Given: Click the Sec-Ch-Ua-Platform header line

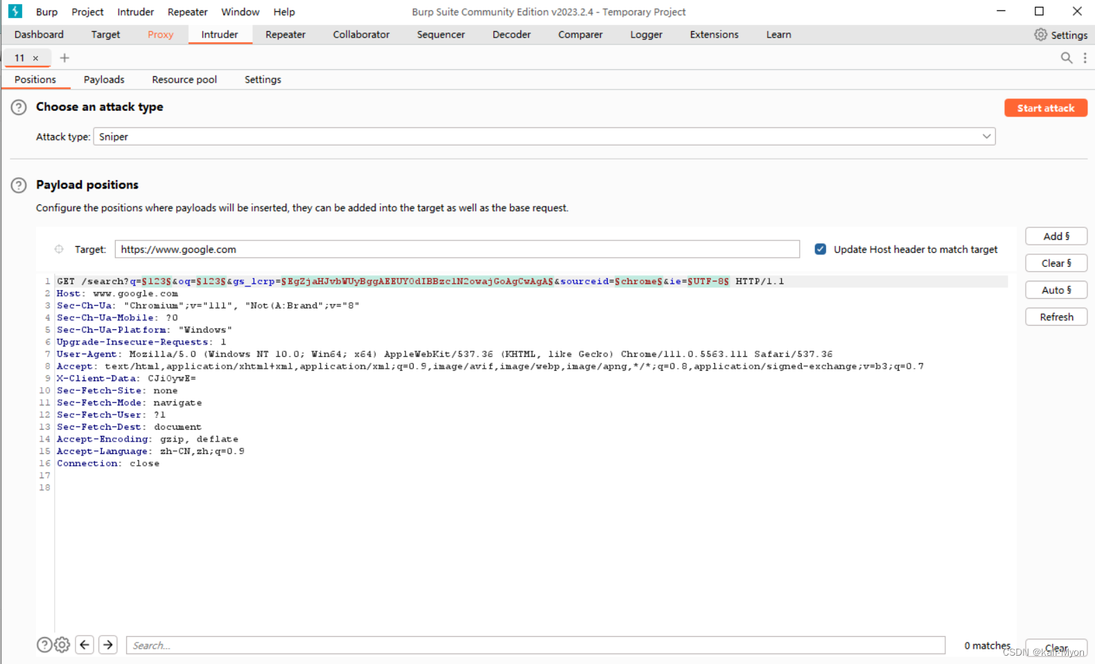Looking at the screenshot, I should (x=144, y=330).
